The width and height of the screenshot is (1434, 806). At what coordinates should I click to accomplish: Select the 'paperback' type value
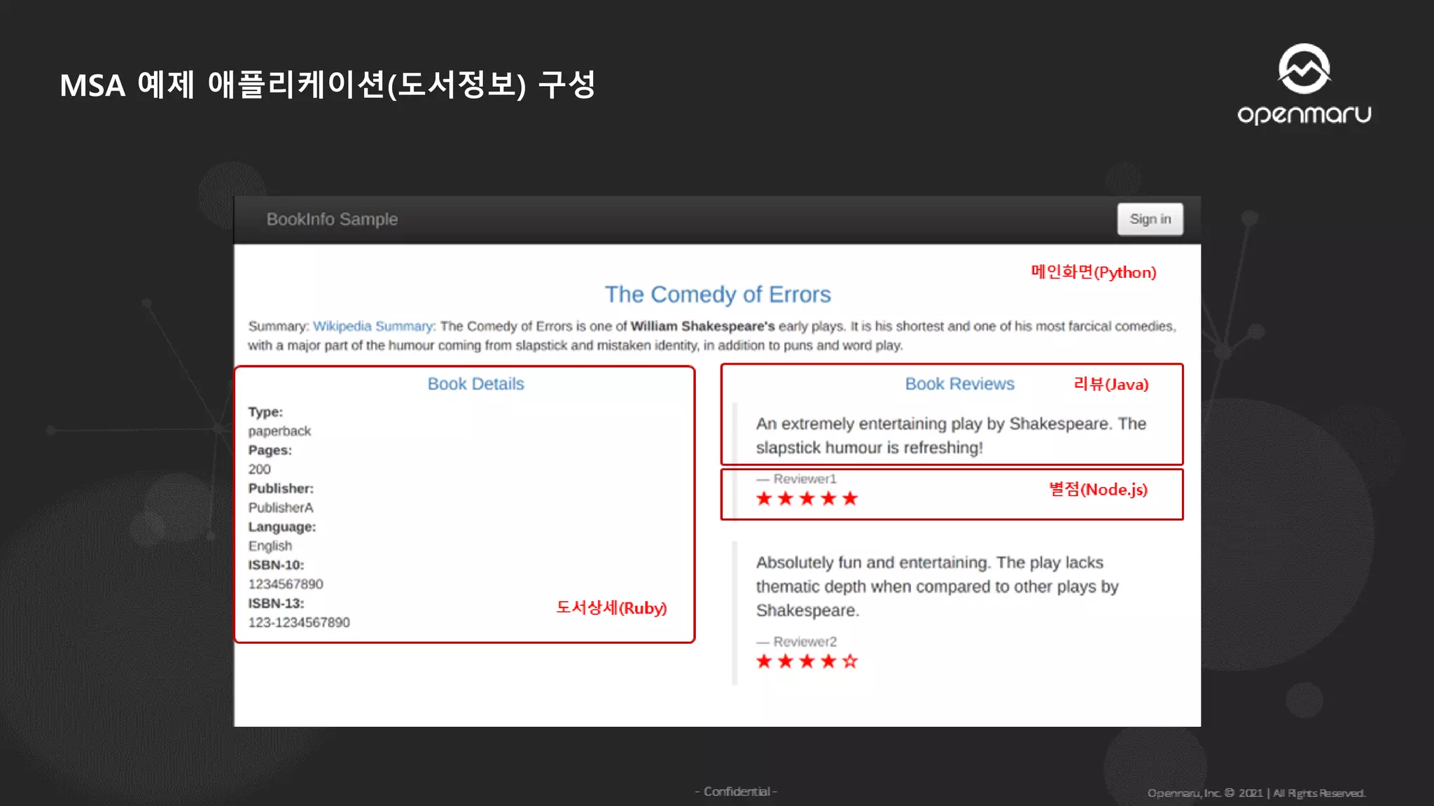click(279, 431)
